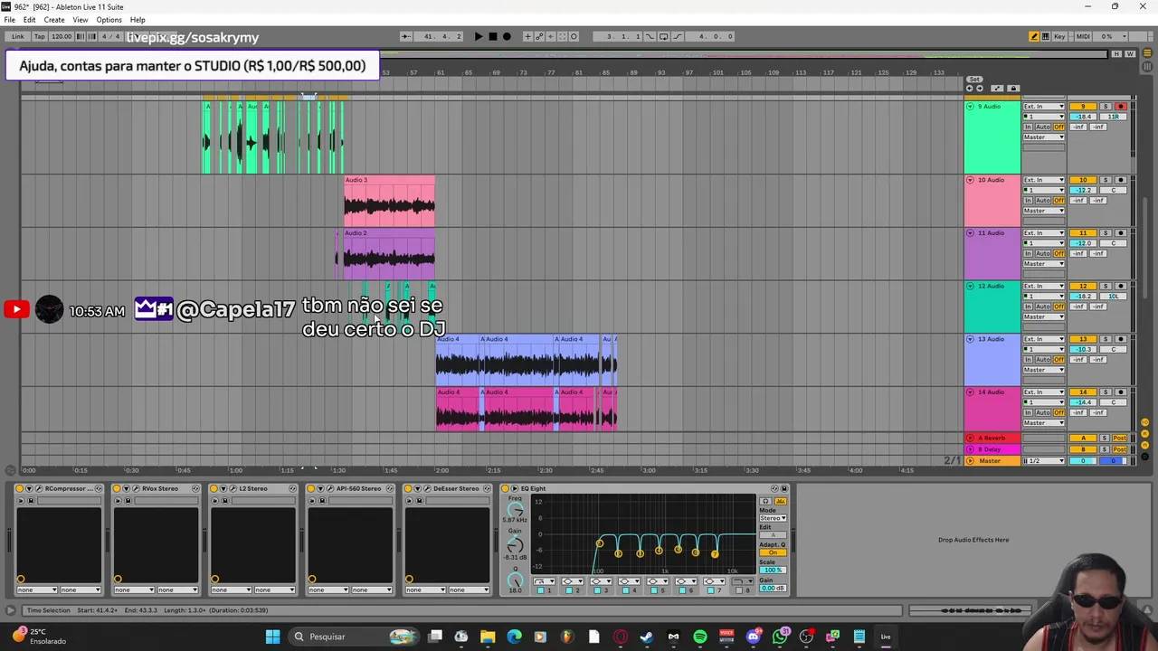Open the Windows Start menu
1158x651 pixels.
coord(272,637)
